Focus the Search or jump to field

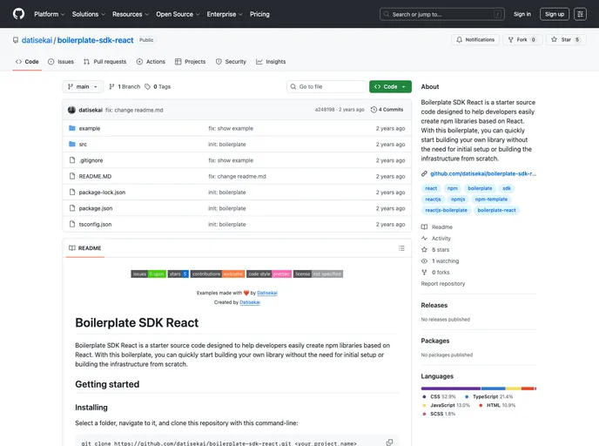point(442,14)
